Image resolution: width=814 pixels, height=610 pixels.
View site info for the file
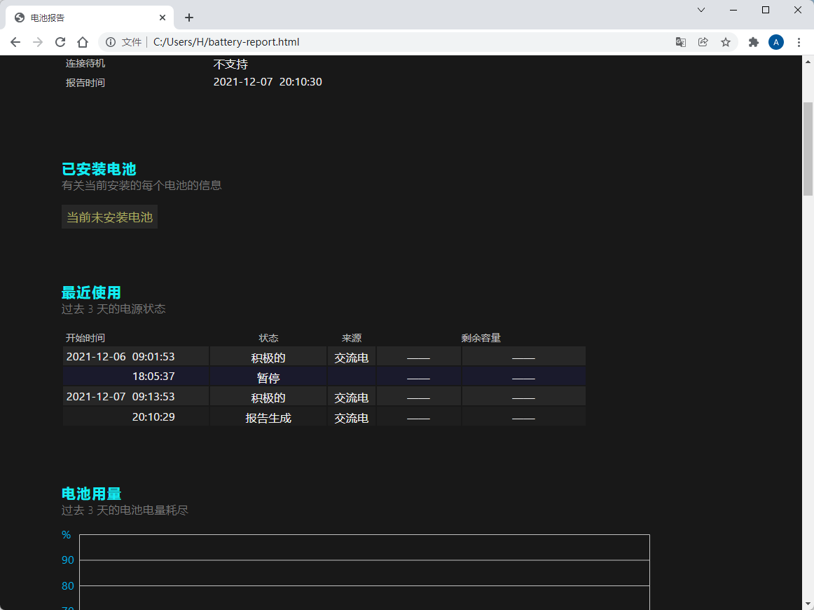pos(111,42)
